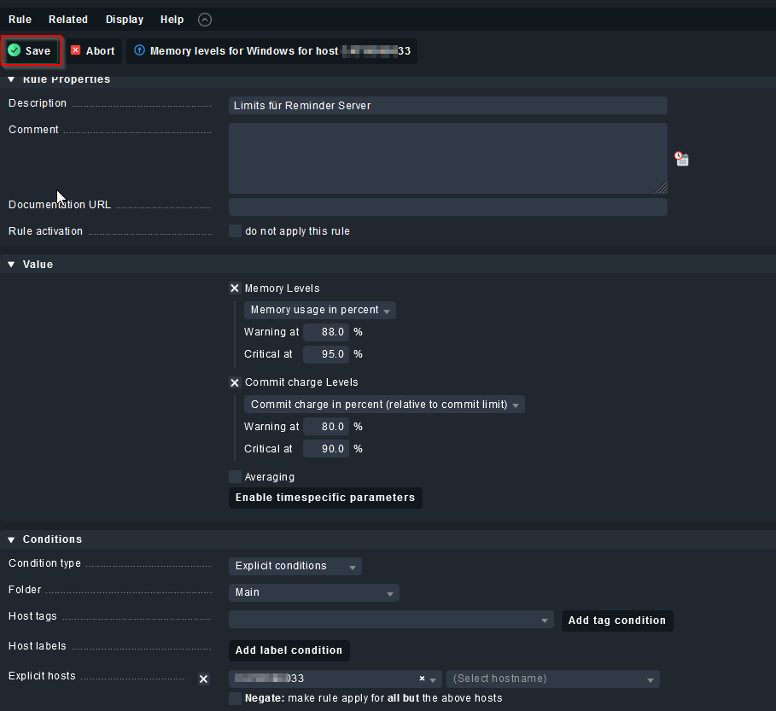The height and width of the screenshot is (711, 776).
Task: Uncheck the Commit charge Levels checkbox
Action: tap(235, 382)
